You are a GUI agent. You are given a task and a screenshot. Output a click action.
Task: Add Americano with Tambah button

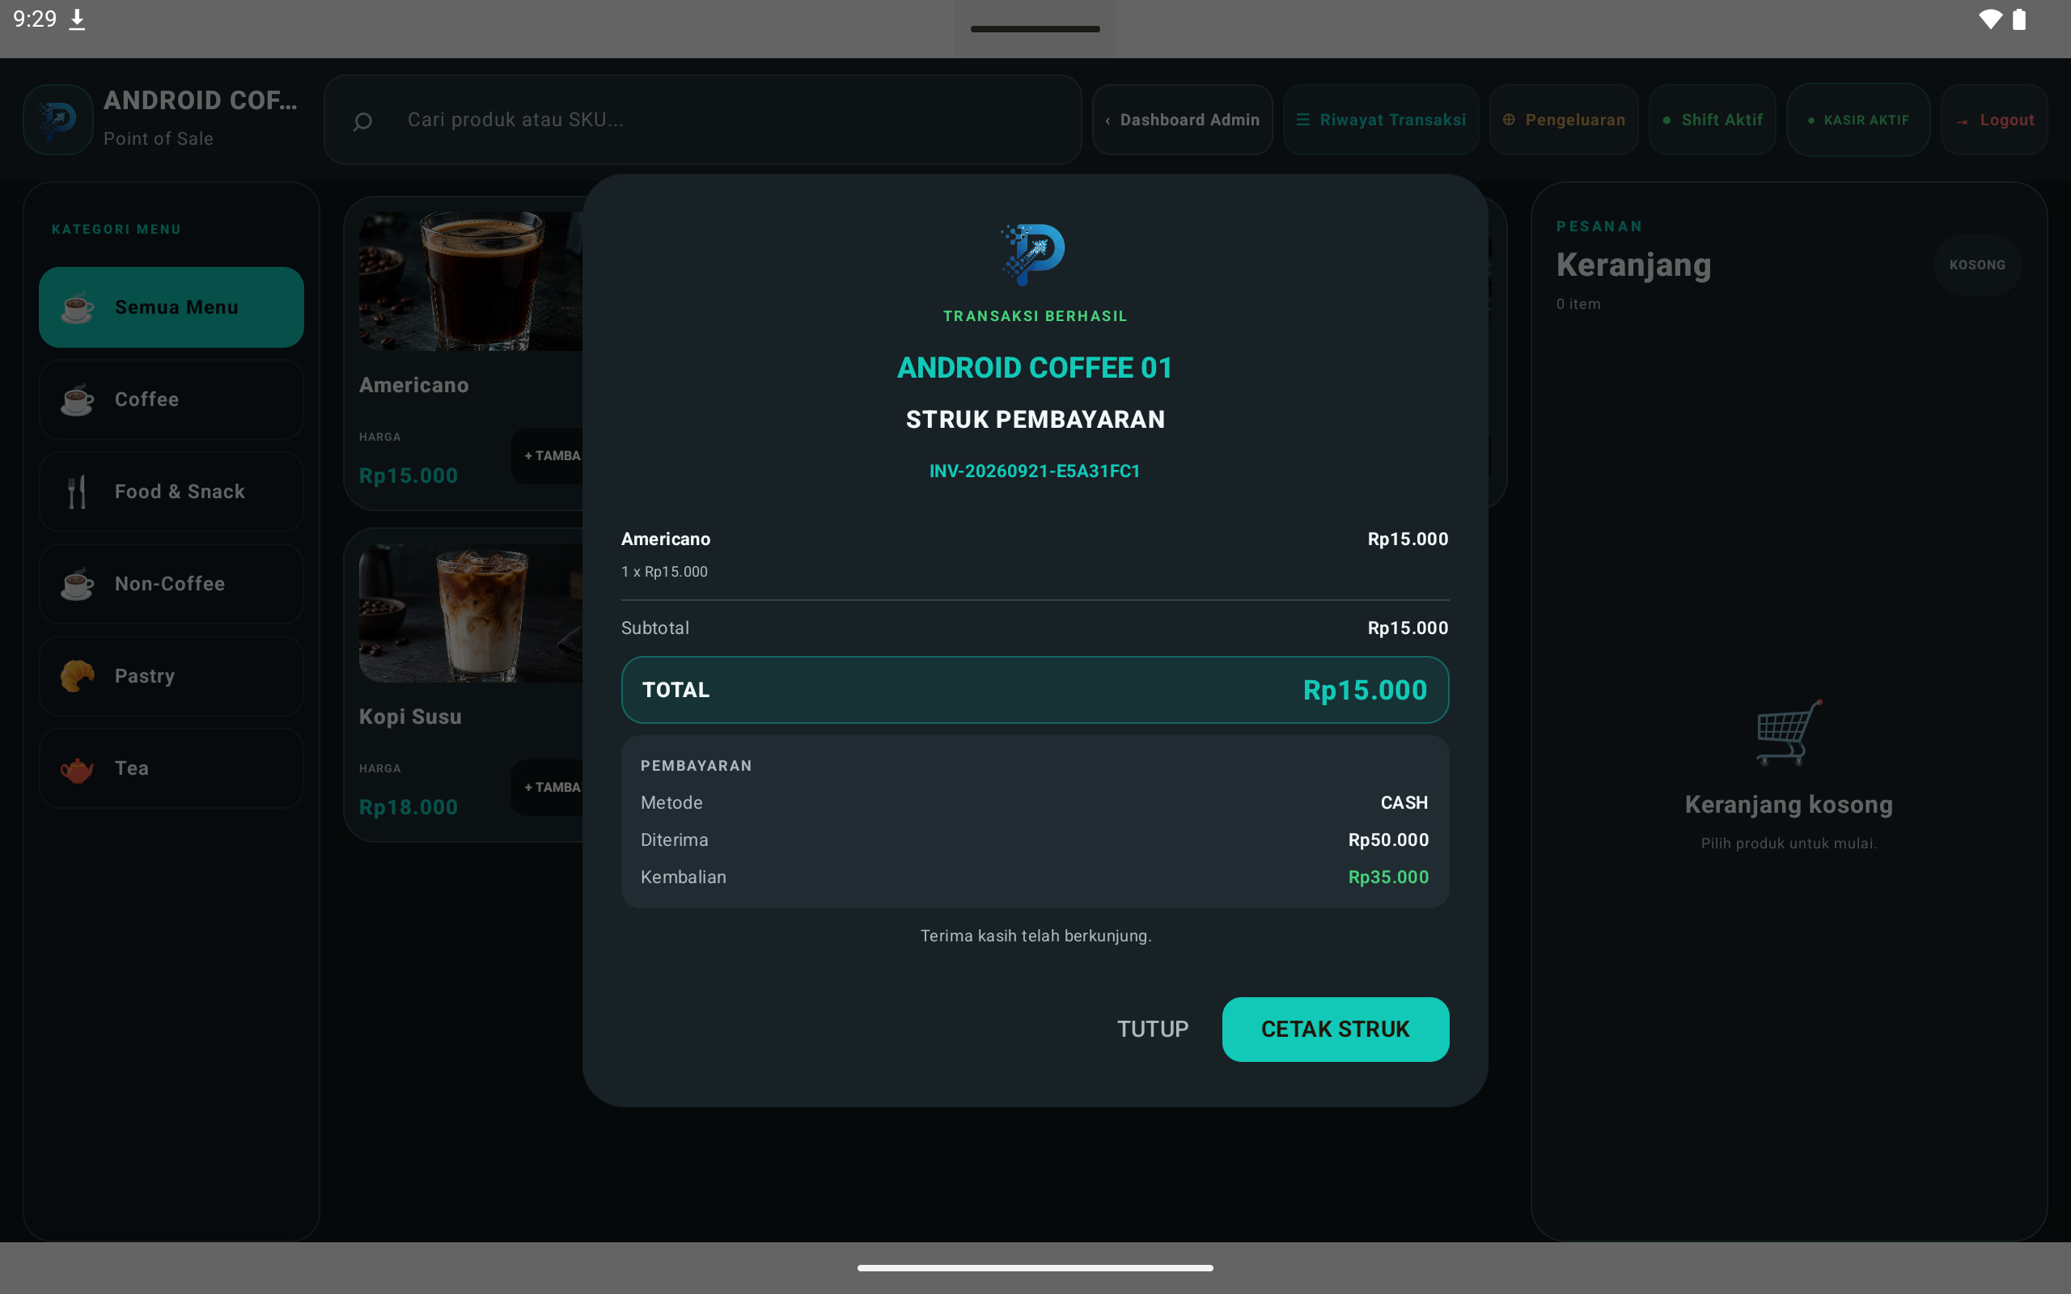[548, 456]
